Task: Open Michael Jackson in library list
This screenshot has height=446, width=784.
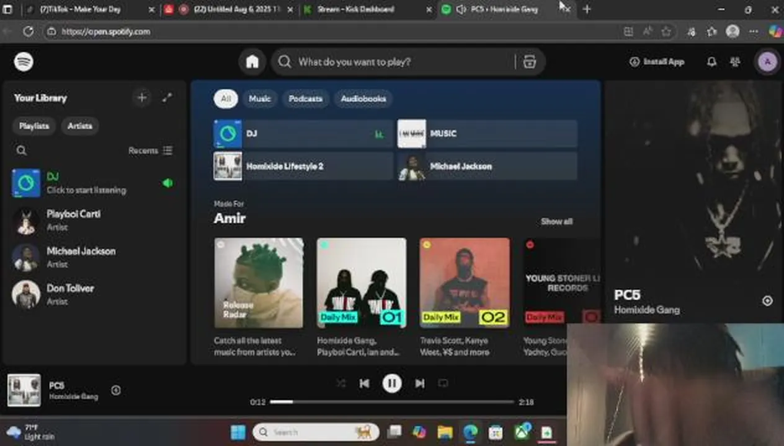Action: 94,258
